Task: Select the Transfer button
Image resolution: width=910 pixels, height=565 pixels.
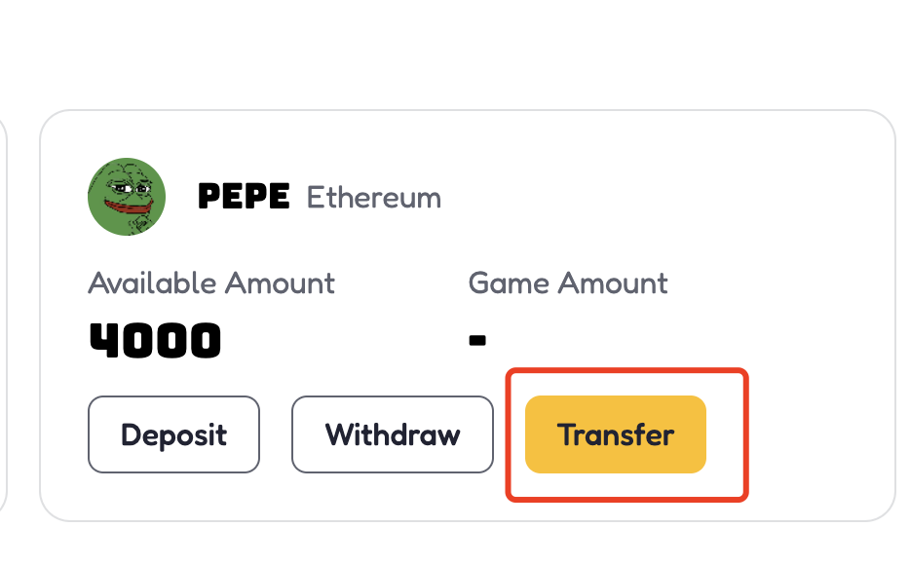Action: coord(615,434)
